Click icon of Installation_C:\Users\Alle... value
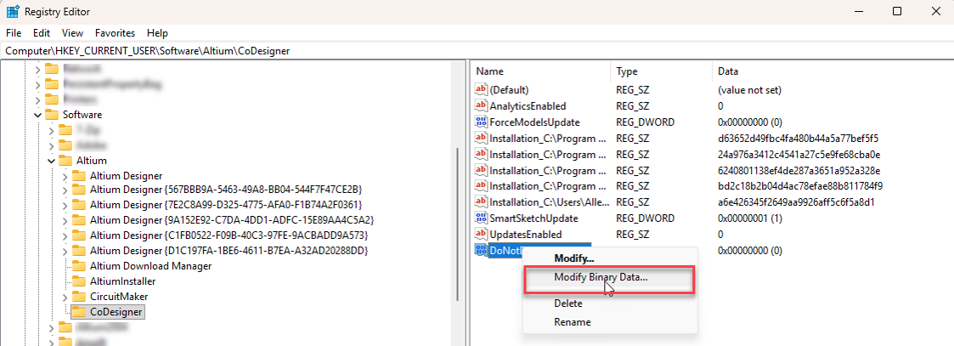 click(482, 202)
